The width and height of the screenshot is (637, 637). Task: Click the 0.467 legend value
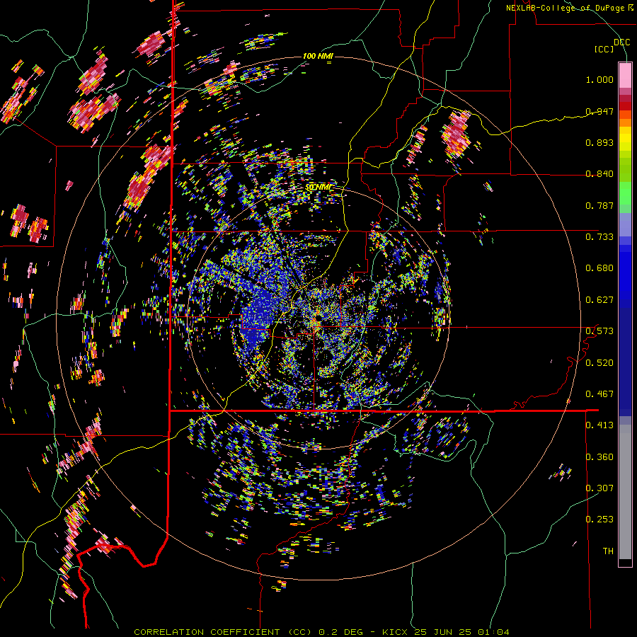point(599,394)
